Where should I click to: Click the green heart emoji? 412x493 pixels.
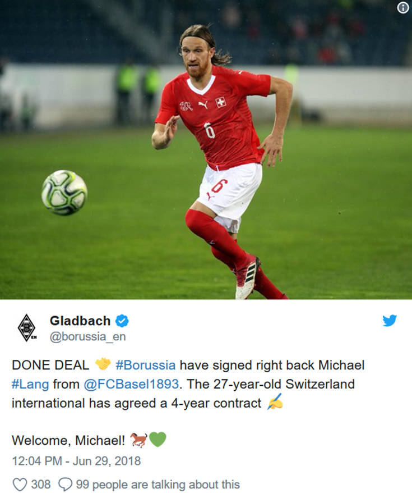[158, 439]
